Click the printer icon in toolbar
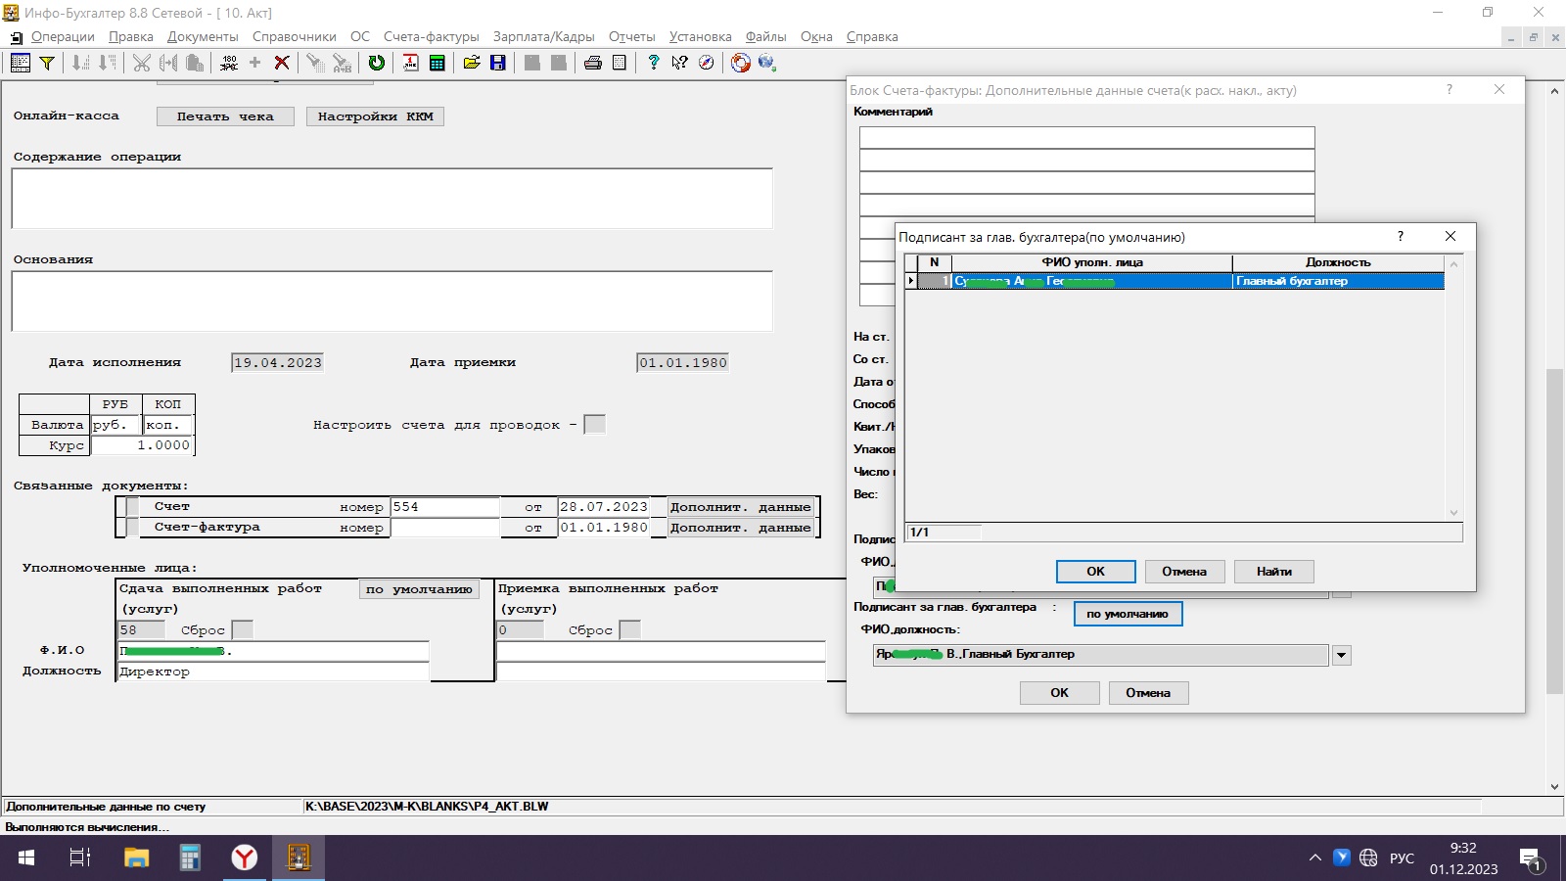 click(x=592, y=63)
